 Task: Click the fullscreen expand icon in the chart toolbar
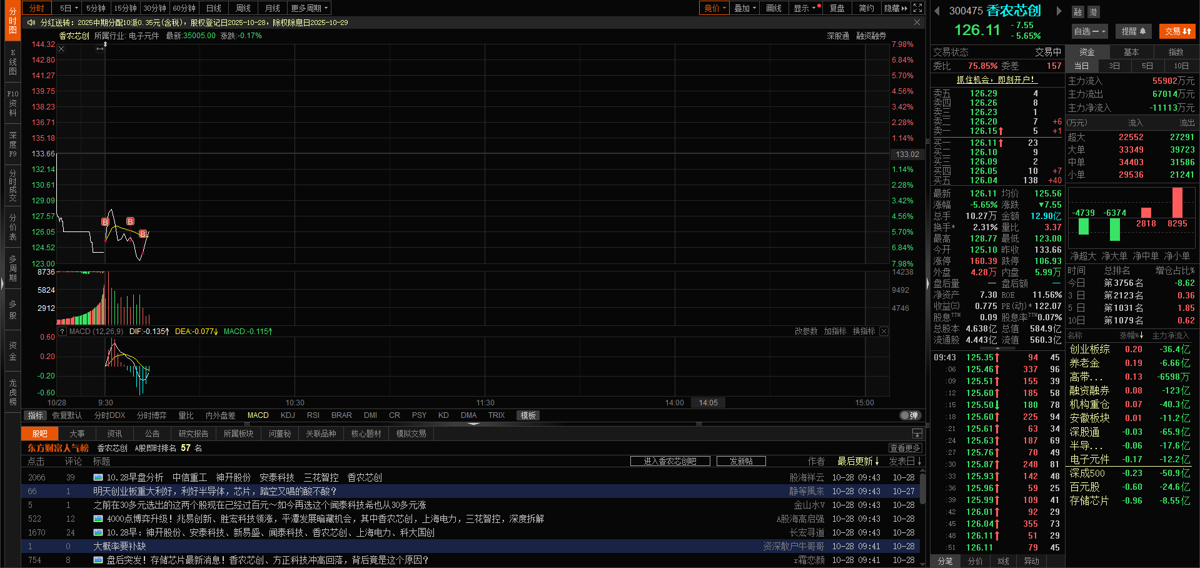tap(917, 8)
